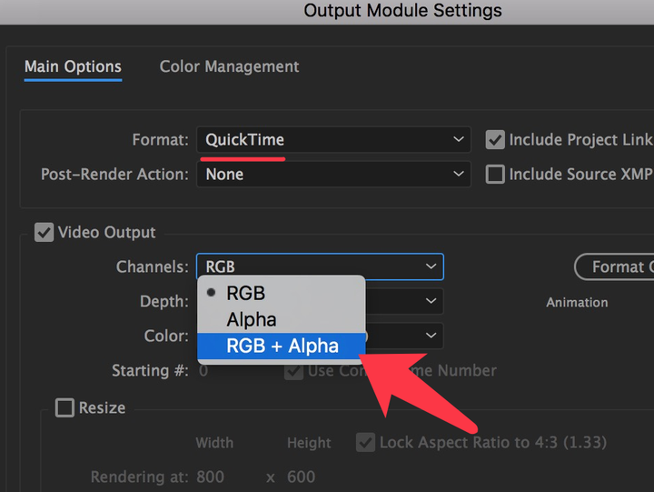The width and height of the screenshot is (654, 492).
Task: Switch to the Main Options tab
Action: [73, 66]
